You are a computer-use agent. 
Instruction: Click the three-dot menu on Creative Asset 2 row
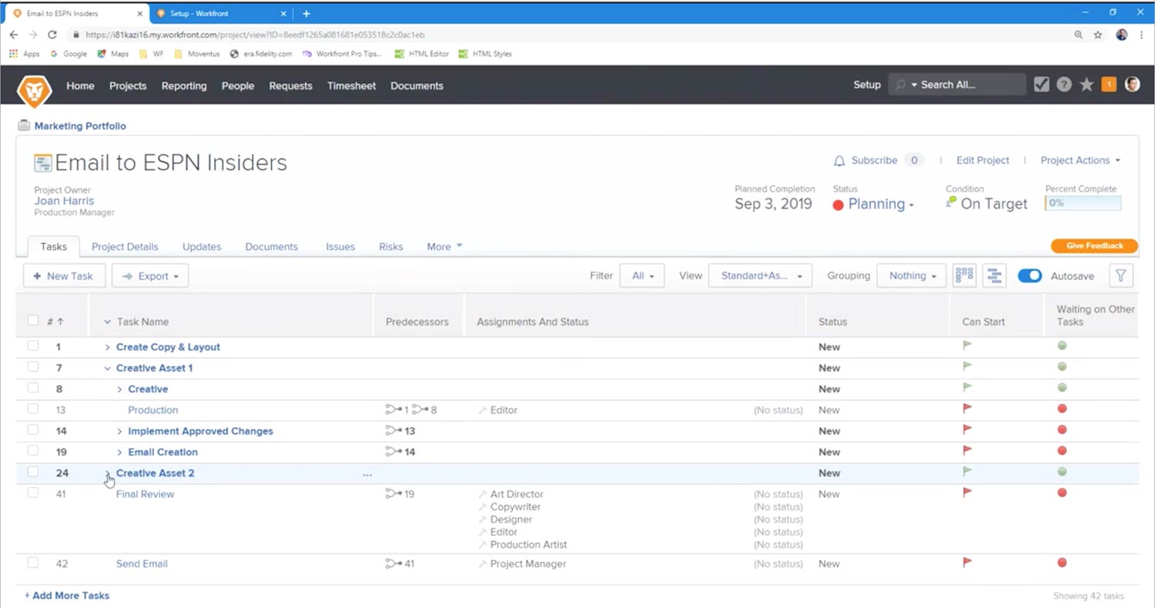(367, 474)
